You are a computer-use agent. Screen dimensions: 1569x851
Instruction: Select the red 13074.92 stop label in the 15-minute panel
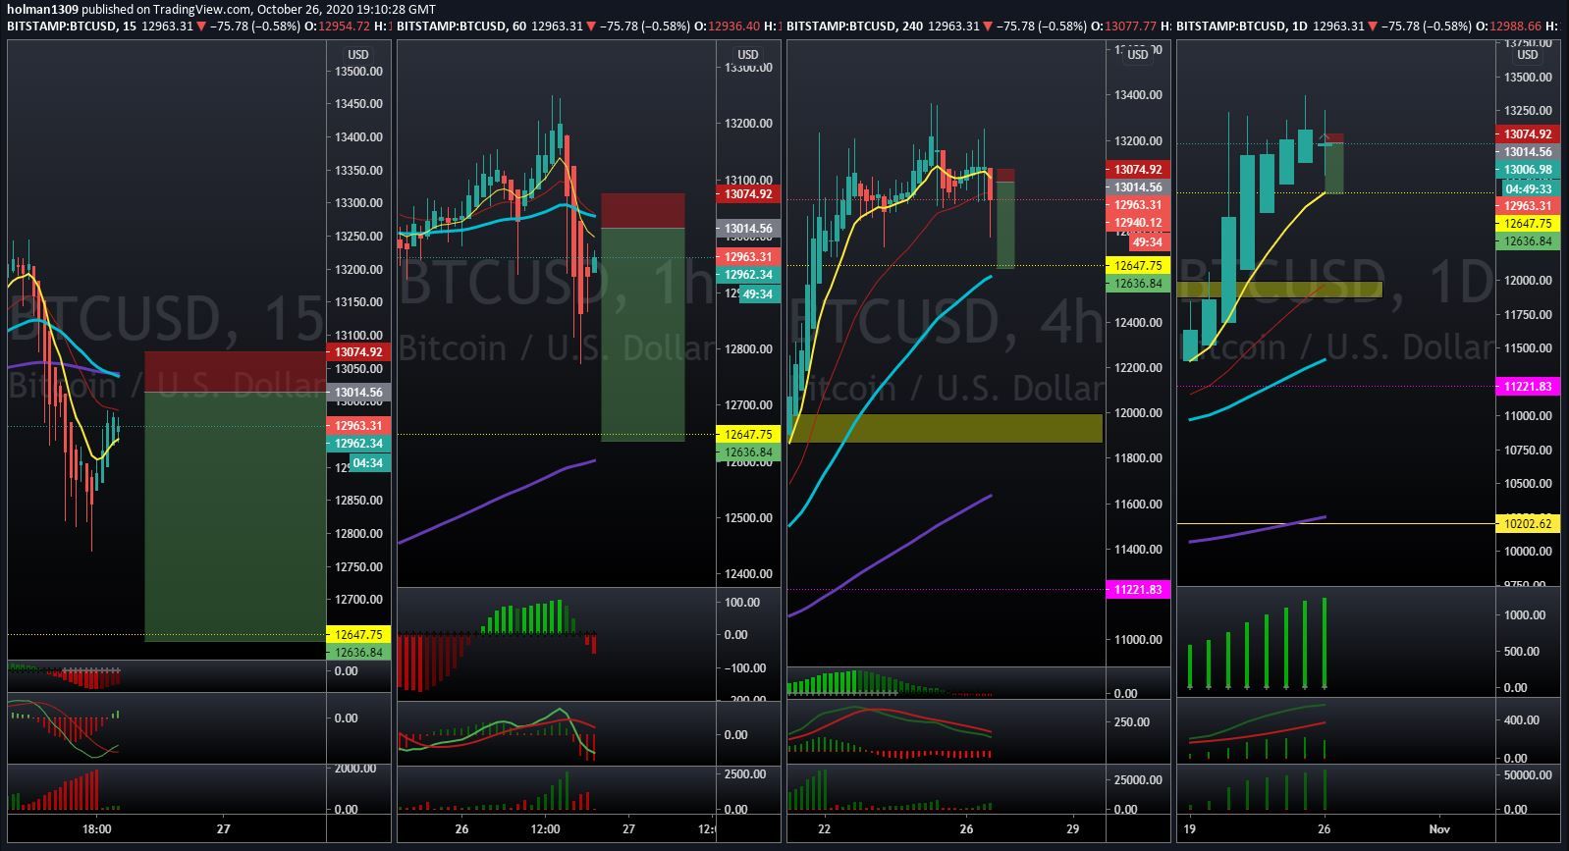click(357, 351)
